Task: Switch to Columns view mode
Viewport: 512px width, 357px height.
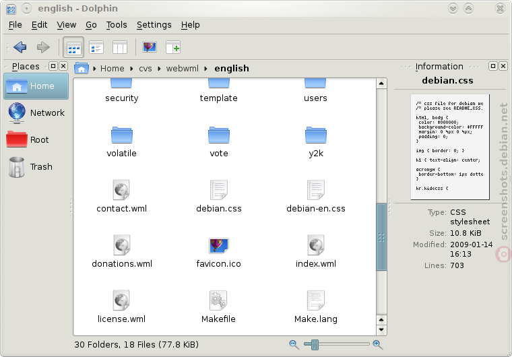Action: (119, 48)
